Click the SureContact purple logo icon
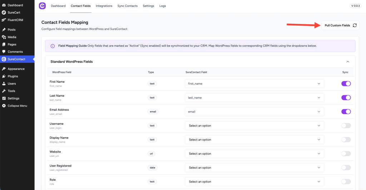 point(42,6)
